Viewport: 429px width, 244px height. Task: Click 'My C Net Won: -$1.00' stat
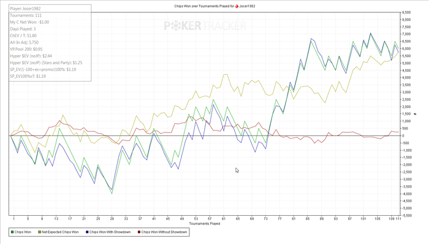pyautogui.click(x=29, y=22)
